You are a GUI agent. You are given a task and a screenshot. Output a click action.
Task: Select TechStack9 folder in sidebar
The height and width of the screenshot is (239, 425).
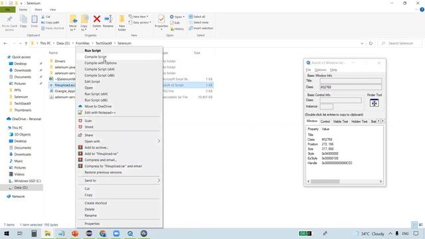(22, 104)
